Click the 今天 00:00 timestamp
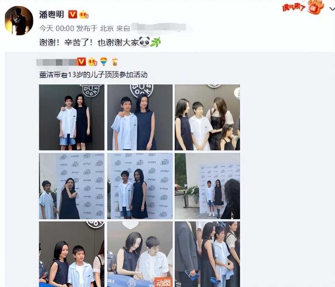 (x=57, y=28)
